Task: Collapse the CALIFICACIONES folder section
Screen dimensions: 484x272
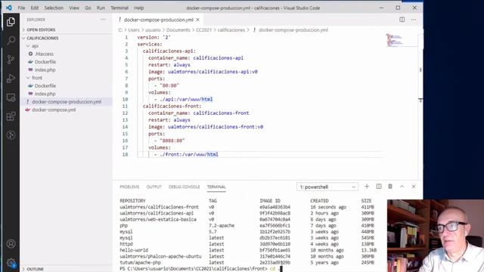Action: click(x=42, y=38)
